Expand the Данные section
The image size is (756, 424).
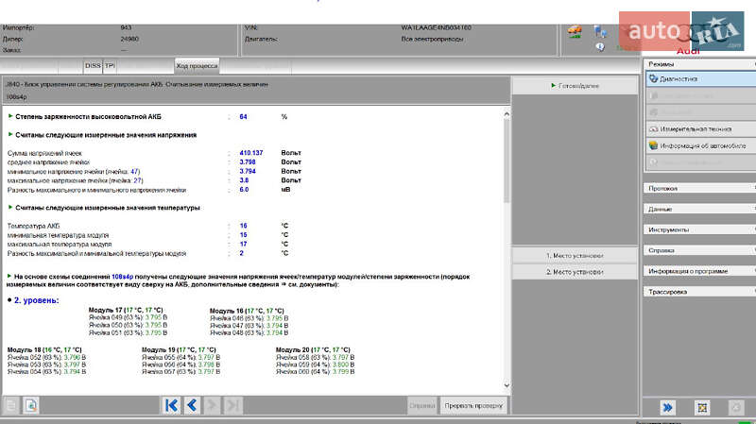point(699,208)
